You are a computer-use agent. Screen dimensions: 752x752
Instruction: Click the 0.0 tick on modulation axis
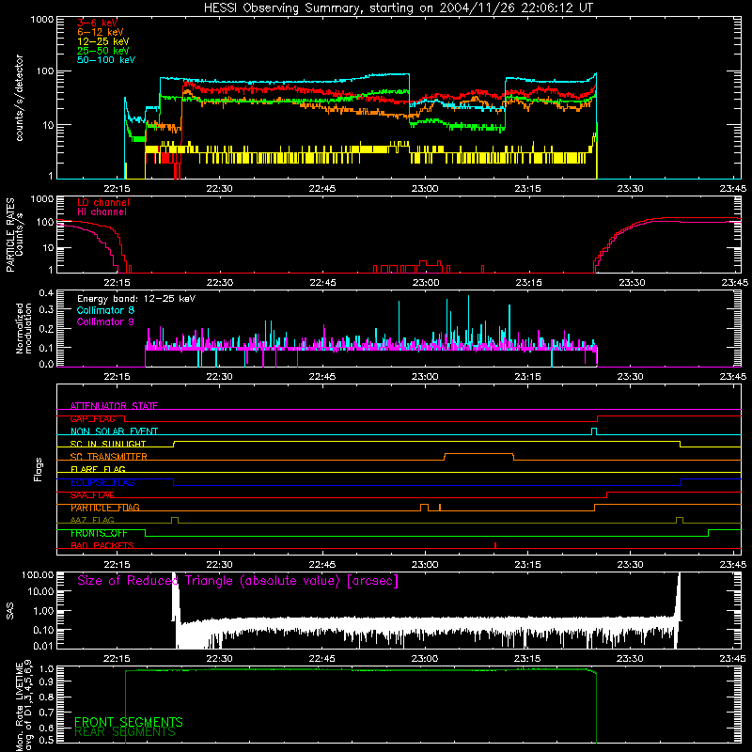tap(46, 364)
